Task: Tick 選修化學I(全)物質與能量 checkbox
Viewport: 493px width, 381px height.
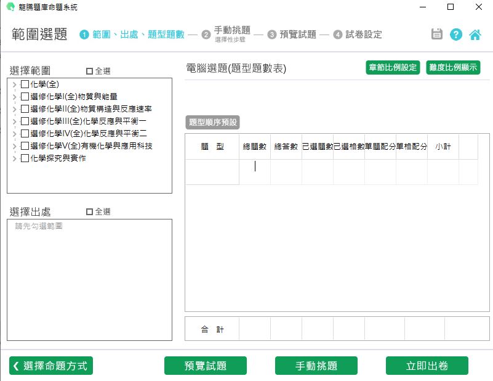Action: (25, 96)
